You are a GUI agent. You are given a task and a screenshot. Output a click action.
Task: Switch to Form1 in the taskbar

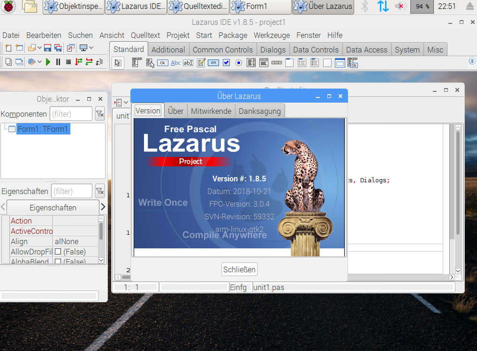(261, 7)
